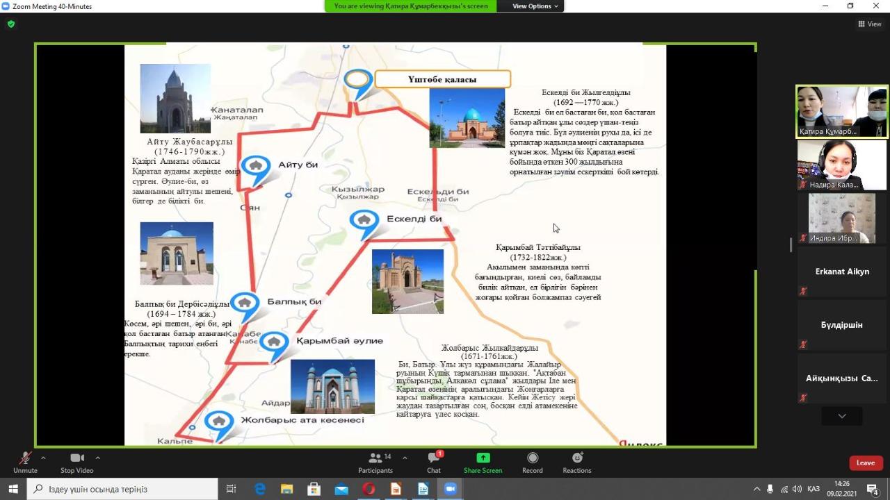Expand audio options arrow beside Unmute

pyautogui.click(x=43, y=458)
